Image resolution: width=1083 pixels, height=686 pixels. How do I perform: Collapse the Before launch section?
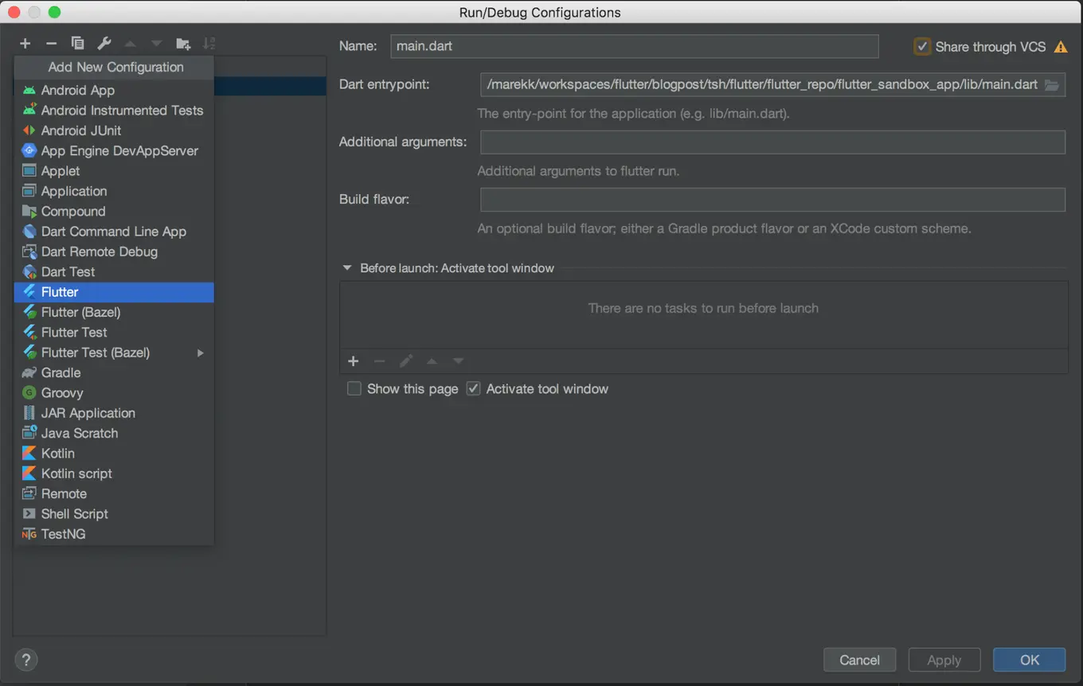[x=346, y=268]
